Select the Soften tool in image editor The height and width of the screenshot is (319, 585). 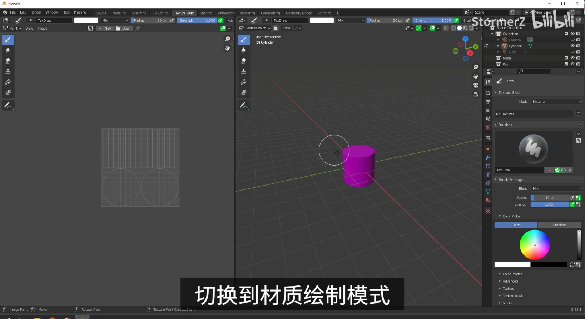click(8, 50)
